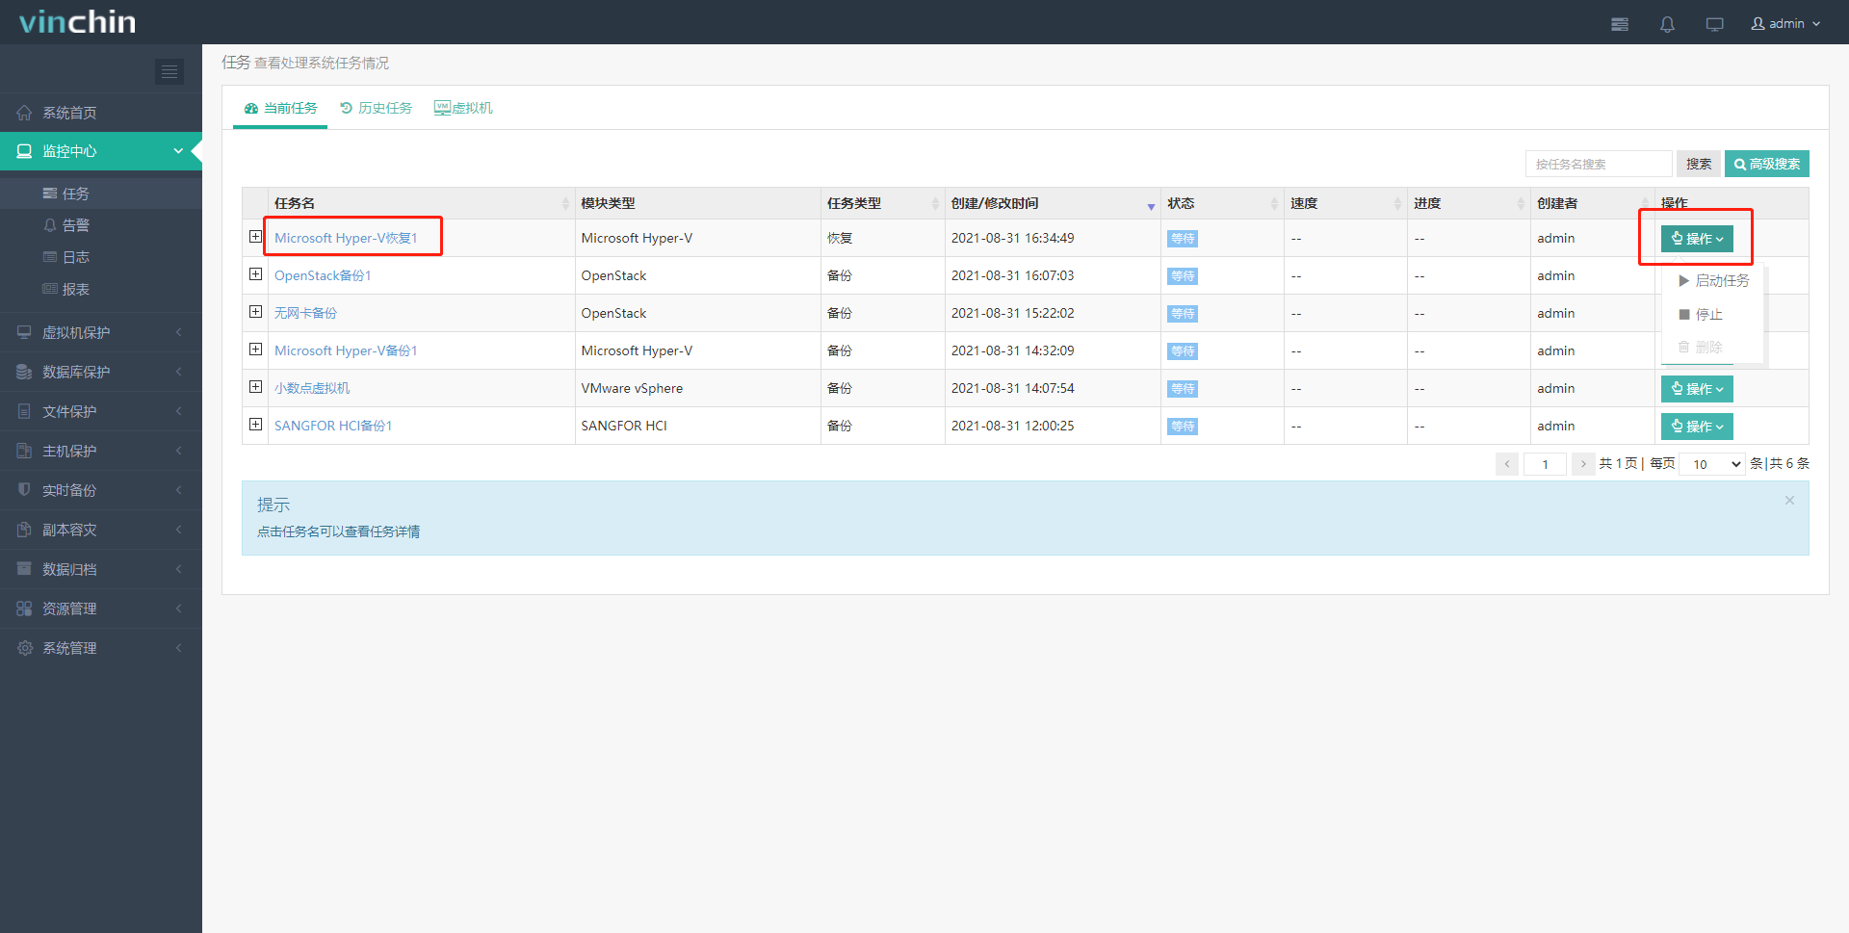Go to next page arrow
Image resolution: width=1849 pixels, height=933 pixels.
click(1583, 464)
